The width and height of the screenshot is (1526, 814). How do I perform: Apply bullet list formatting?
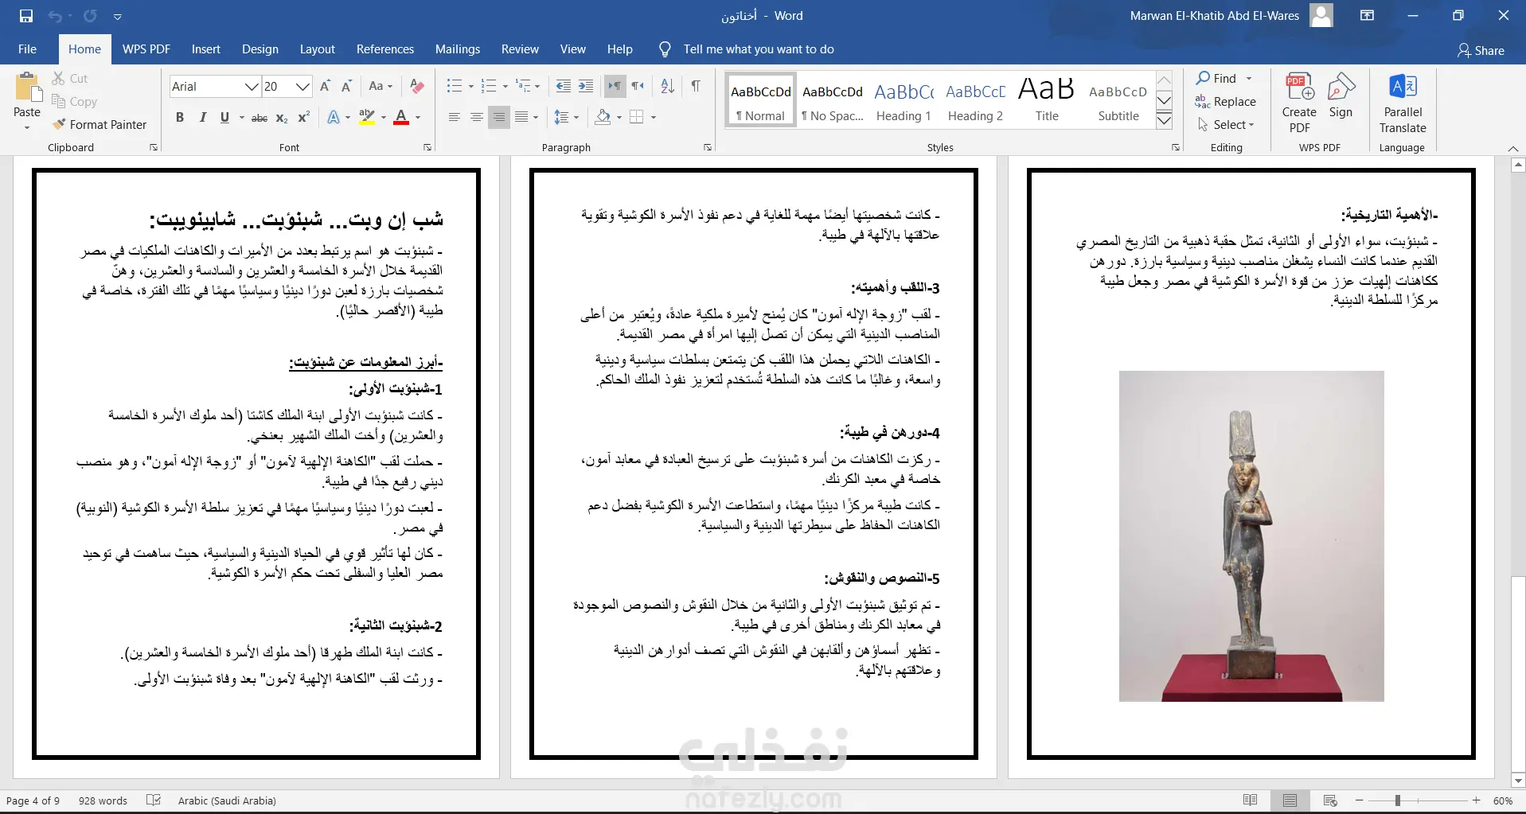[x=454, y=86]
